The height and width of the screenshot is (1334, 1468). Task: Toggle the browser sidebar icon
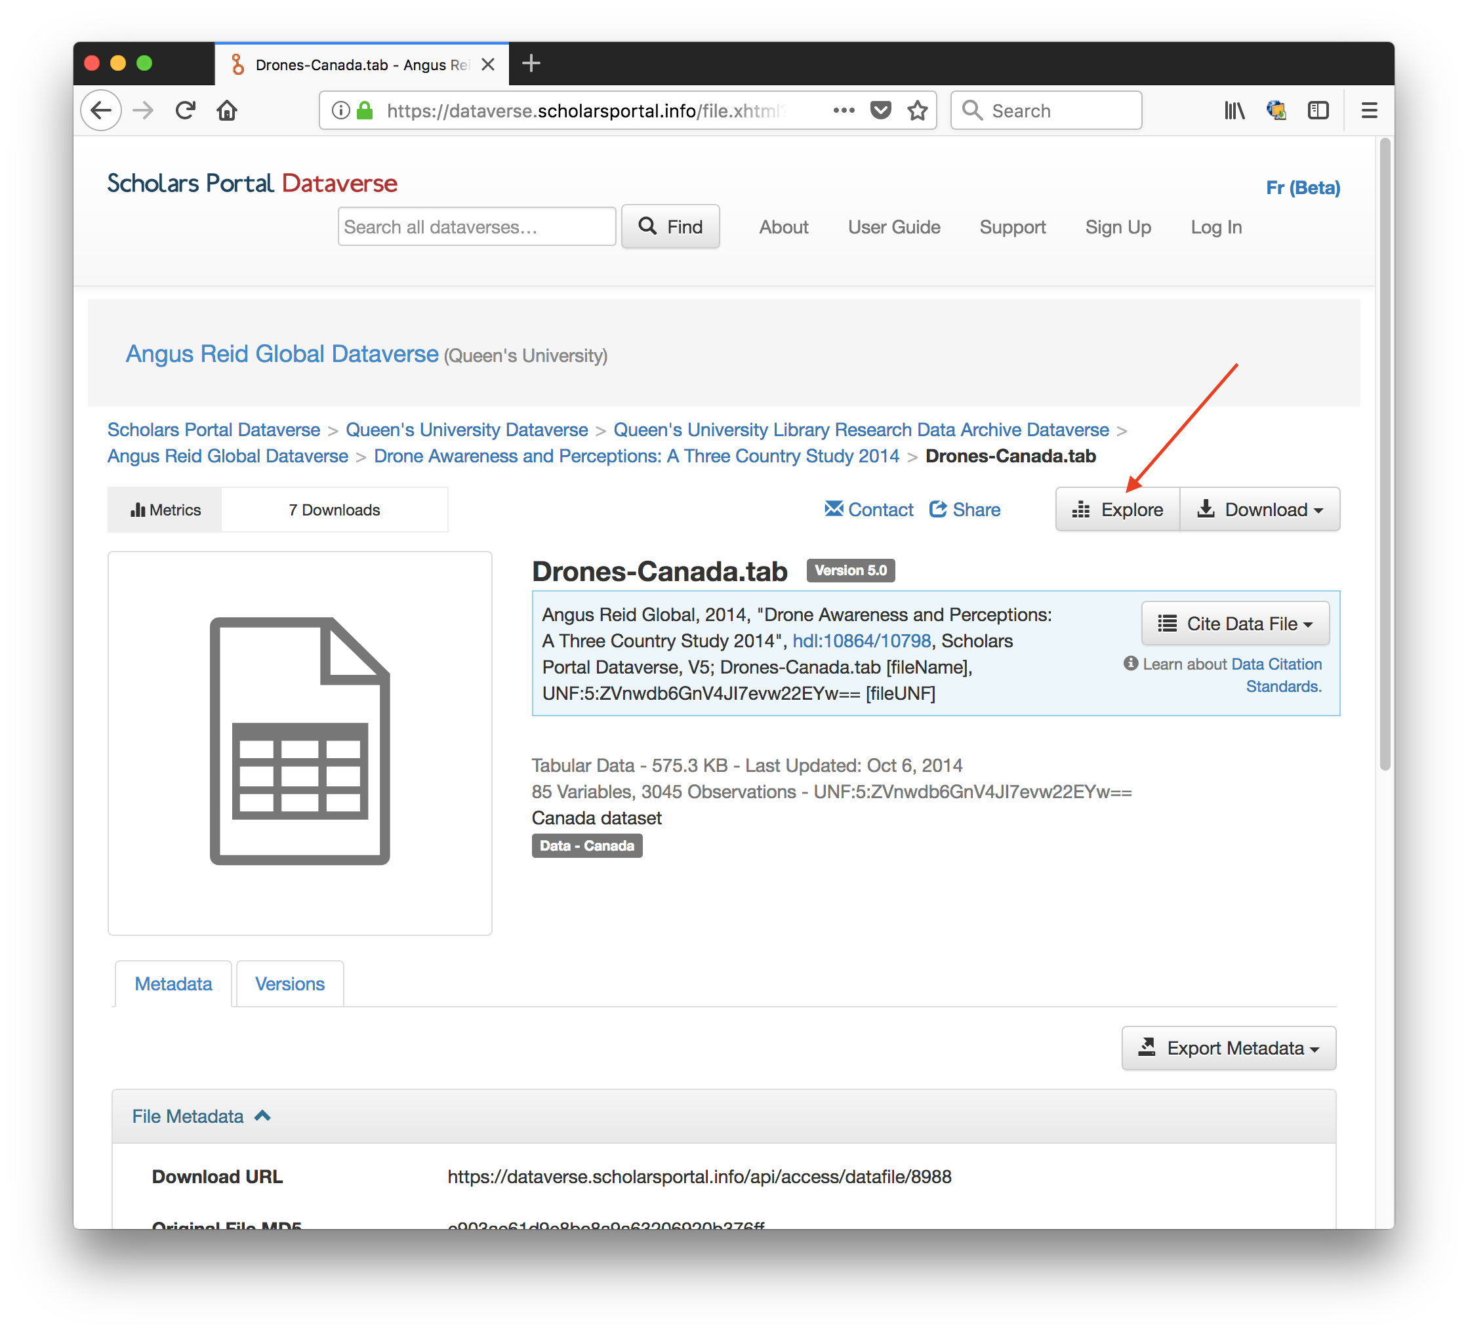(x=1318, y=111)
